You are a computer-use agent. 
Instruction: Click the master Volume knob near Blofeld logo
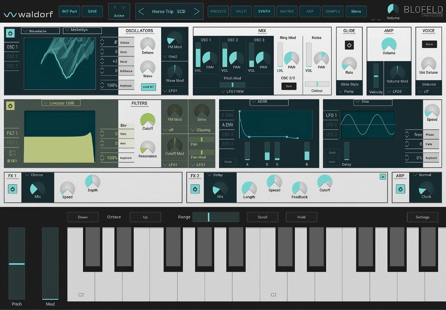(393, 9)
